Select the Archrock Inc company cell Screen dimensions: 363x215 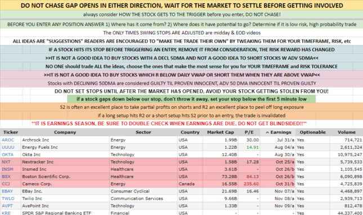[x=65, y=140]
